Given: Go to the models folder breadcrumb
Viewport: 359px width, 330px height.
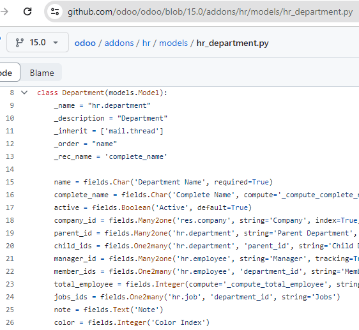Looking at the screenshot, I should (173, 43).
